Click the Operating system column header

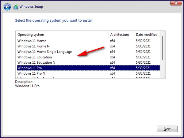pos(62,35)
